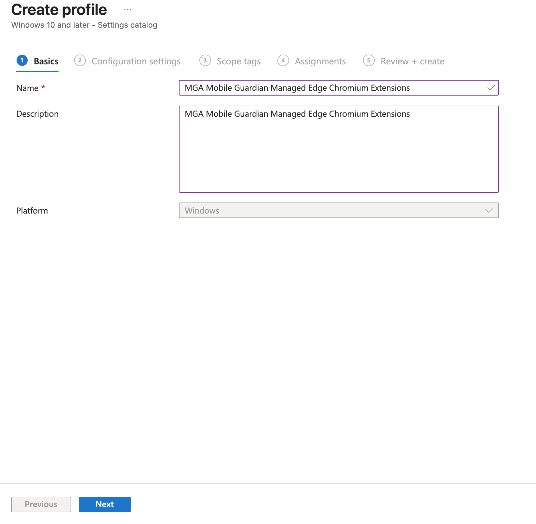Image resolution: width=536 pixels, height=524 pixels.
Task: Click the Next button
Action: pos(104,504)
